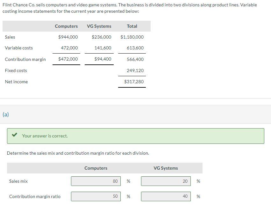The image size is (271, 206).
Task: Click the 'Variable costs' row label
Action: pyautogui.click(x=19, y=48)
